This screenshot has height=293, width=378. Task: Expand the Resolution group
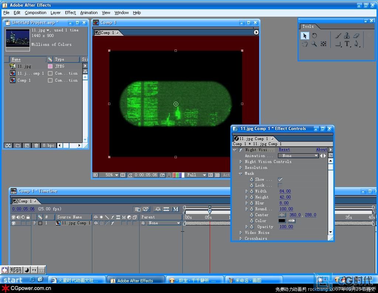point(241,167)
